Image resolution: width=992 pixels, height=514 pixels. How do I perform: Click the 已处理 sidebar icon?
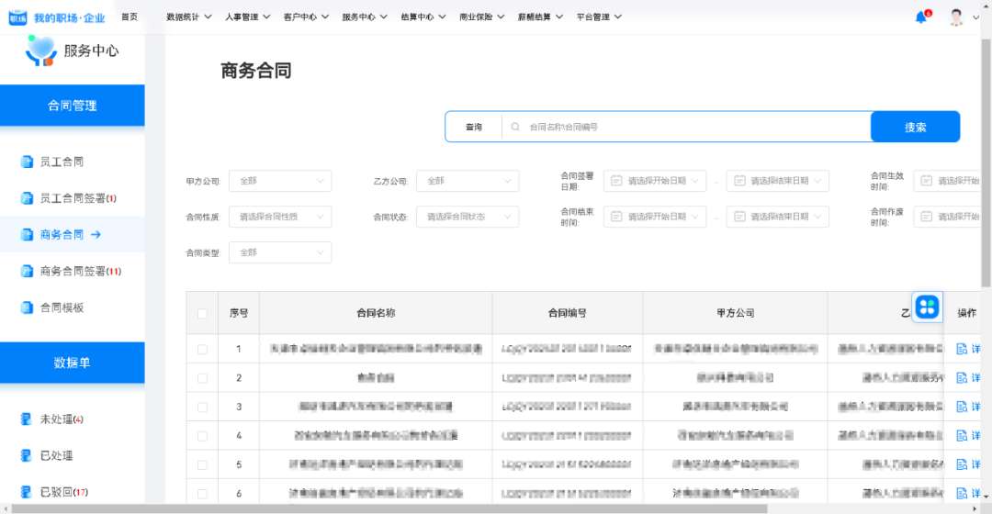27,456
